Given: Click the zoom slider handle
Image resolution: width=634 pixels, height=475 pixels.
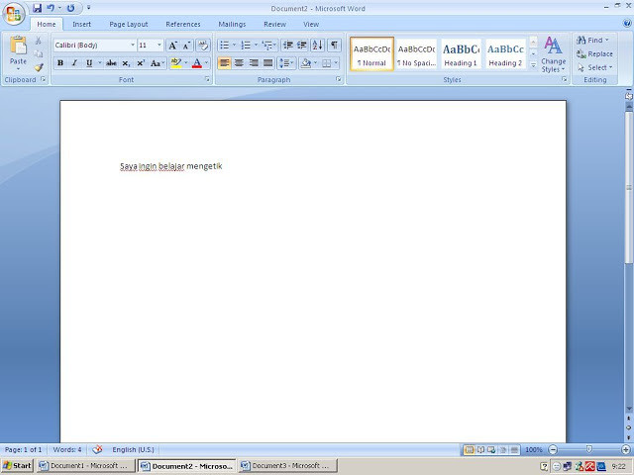Looking at the screenshot, I should [589, 449].
